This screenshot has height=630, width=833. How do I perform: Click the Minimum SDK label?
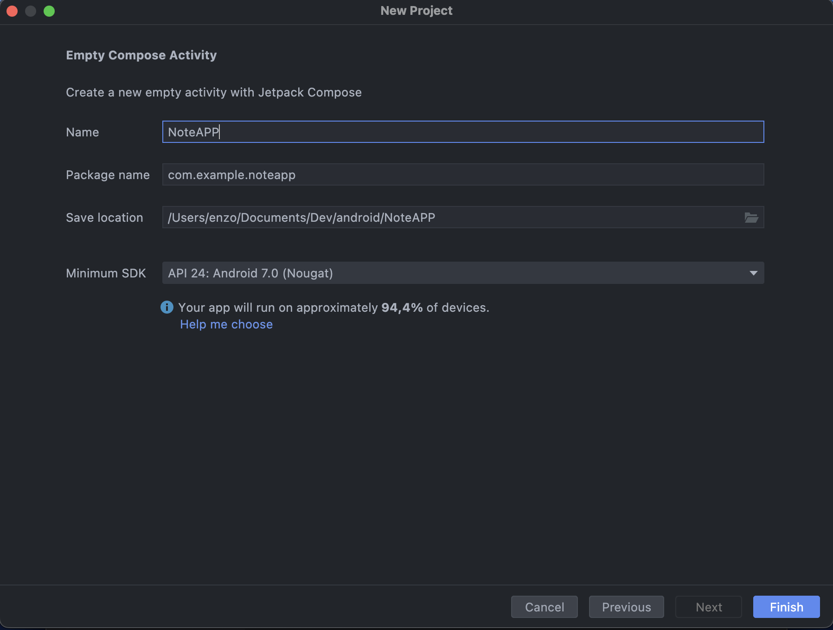tap(106, 273)
